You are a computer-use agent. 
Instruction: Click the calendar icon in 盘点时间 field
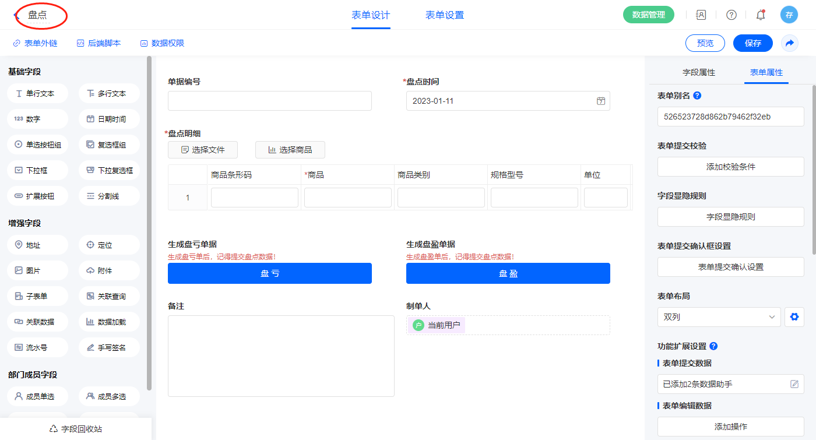(x=600, y=101)
